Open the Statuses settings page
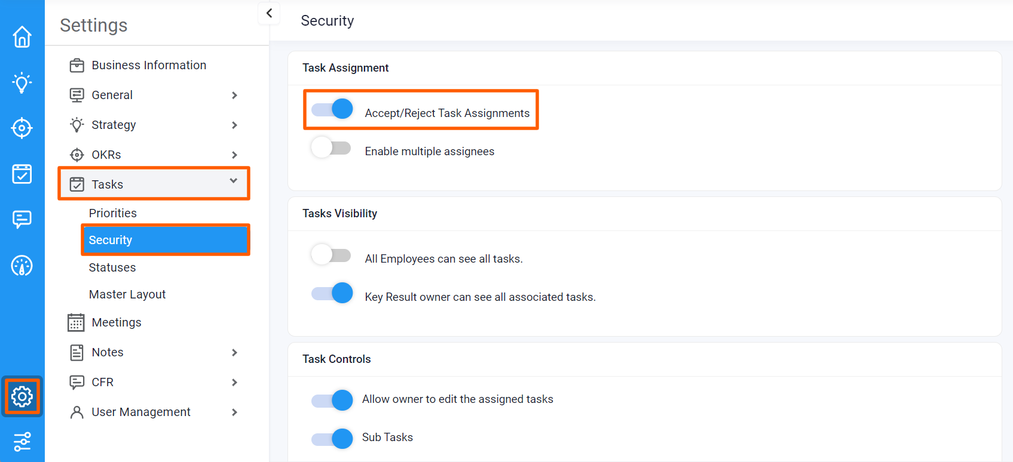The width and height of the screenshot is (1013, 462). tap(112, 267)
